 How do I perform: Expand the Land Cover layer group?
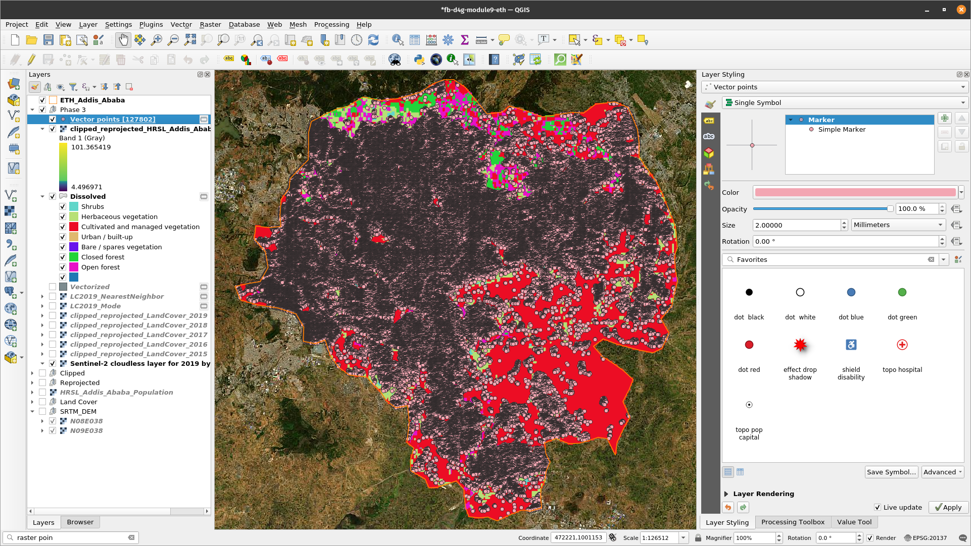point(32,402)
